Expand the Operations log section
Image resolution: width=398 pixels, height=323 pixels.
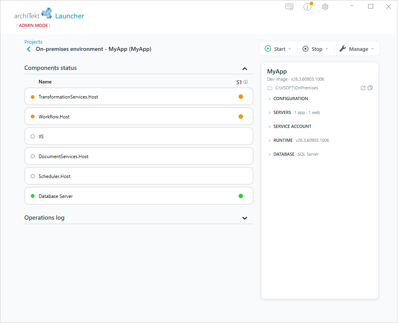pyautogui.click(x=245, y=218)
